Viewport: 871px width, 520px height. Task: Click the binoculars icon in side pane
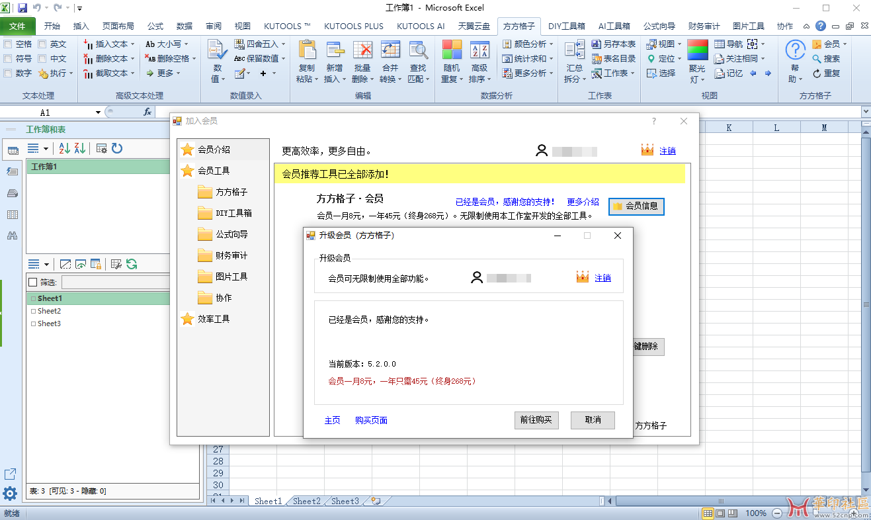pos(12,236)
